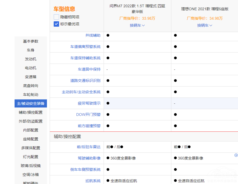Image resolution: width=238 pixels, height=184 pixels.
Task: Navigate to 多媒体配置 section
Action: tap(30, 148)
